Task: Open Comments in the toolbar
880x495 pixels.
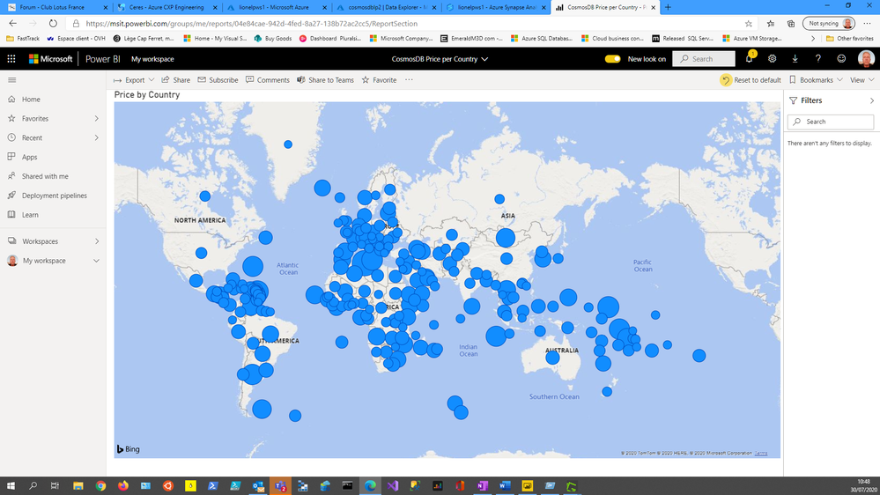Action: pyautogui.click(x=268, y=79)
